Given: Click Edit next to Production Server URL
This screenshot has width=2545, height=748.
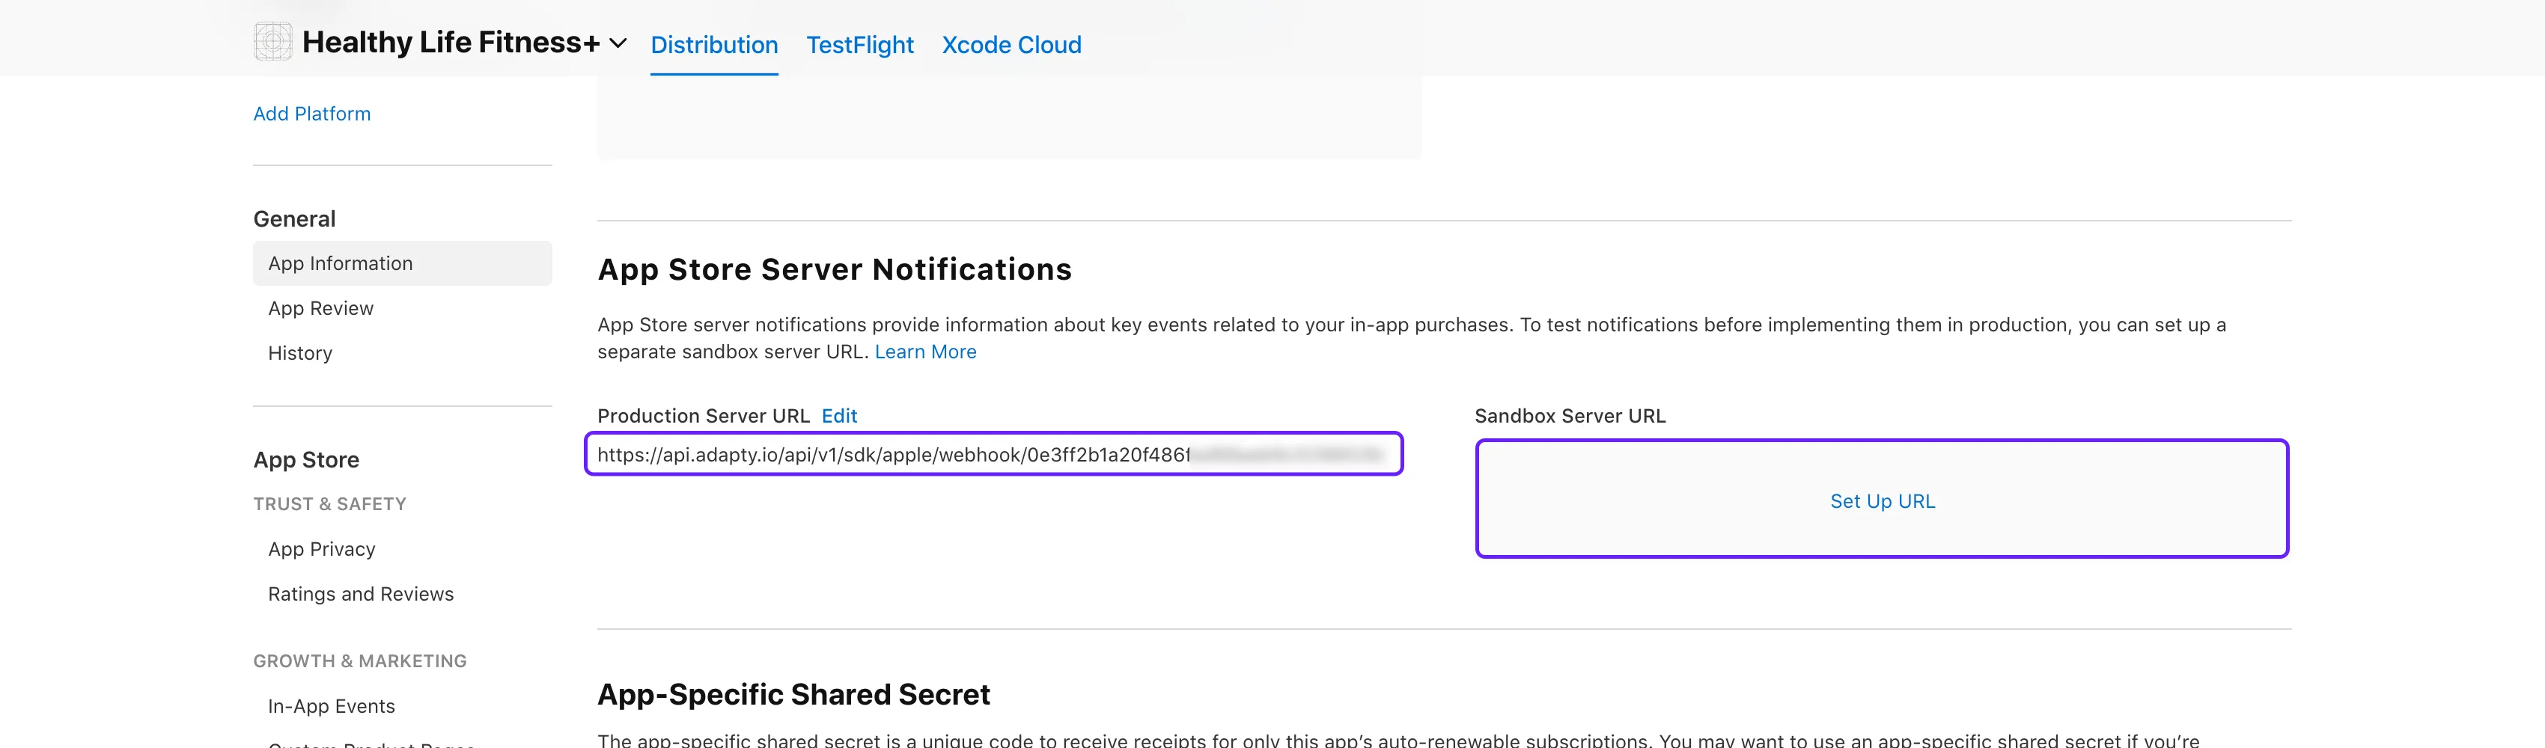Looking at the screenshot, I should point(839,417).
